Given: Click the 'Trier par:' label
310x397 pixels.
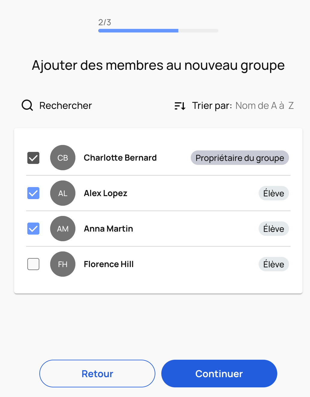Looking at the screenshot, I should (x=212, y=106).
